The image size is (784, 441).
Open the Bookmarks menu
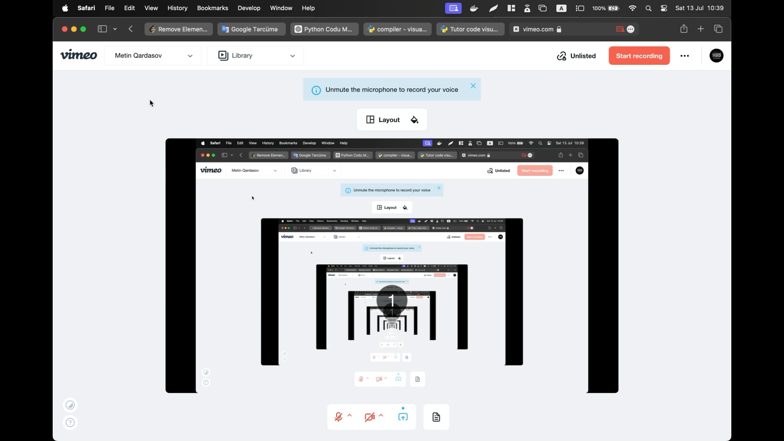(x=212, y=8)
